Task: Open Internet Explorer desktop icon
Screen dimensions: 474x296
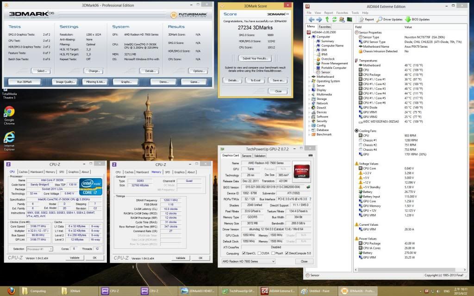Action: [x=9, y=141]
